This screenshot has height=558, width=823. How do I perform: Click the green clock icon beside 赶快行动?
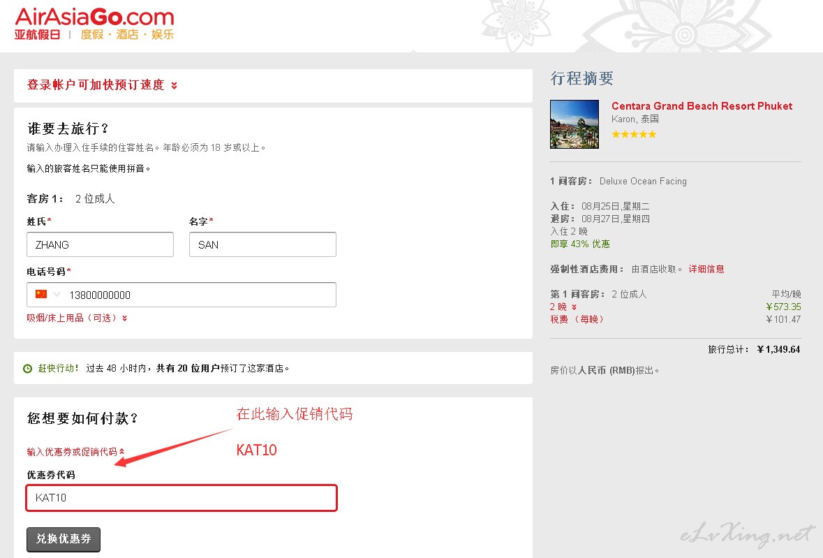point(28,369)
